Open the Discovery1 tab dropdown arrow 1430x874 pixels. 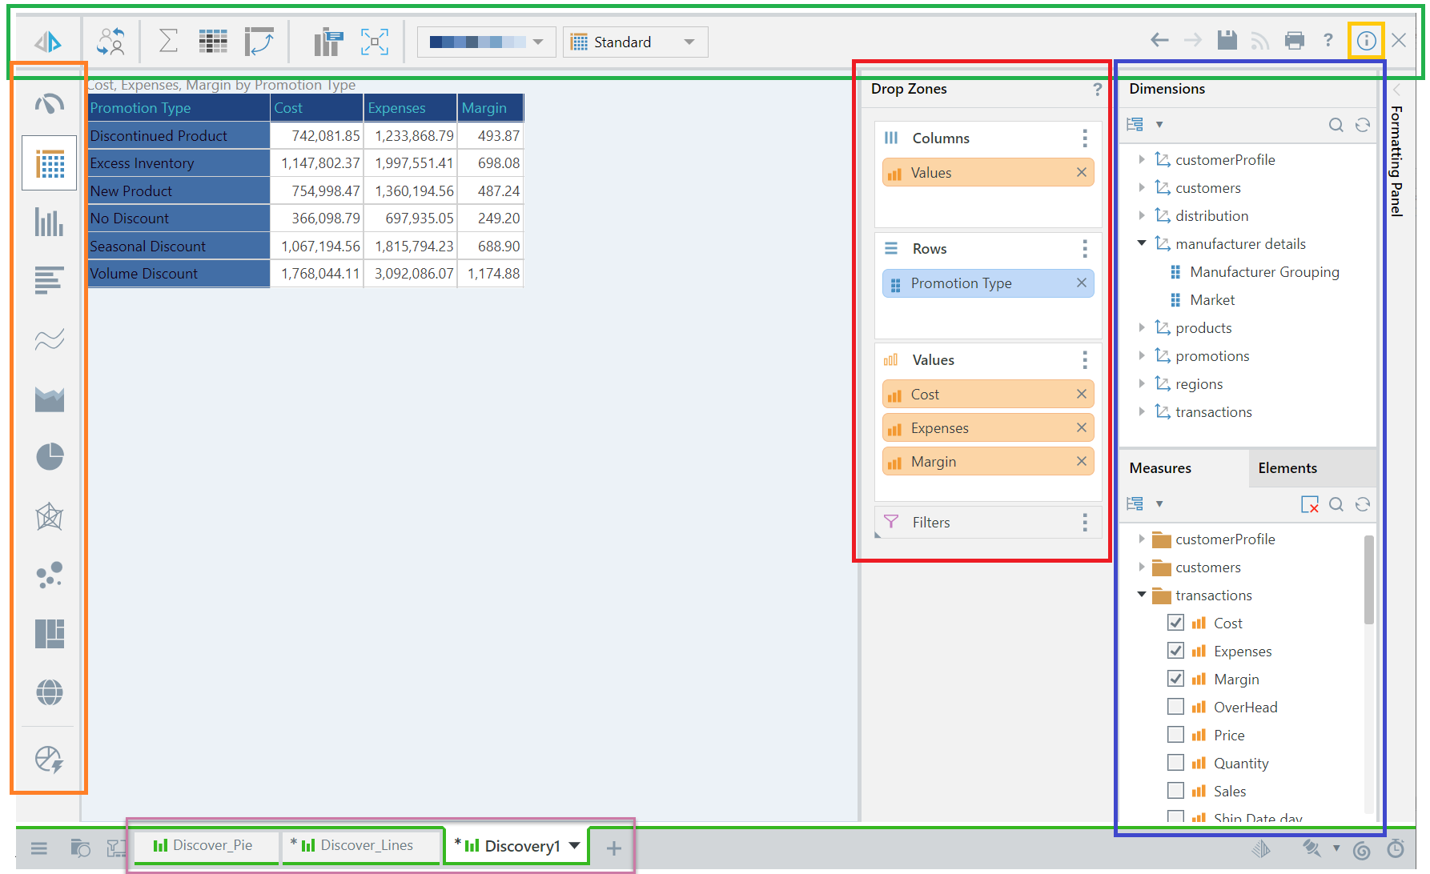pos(574,846)
